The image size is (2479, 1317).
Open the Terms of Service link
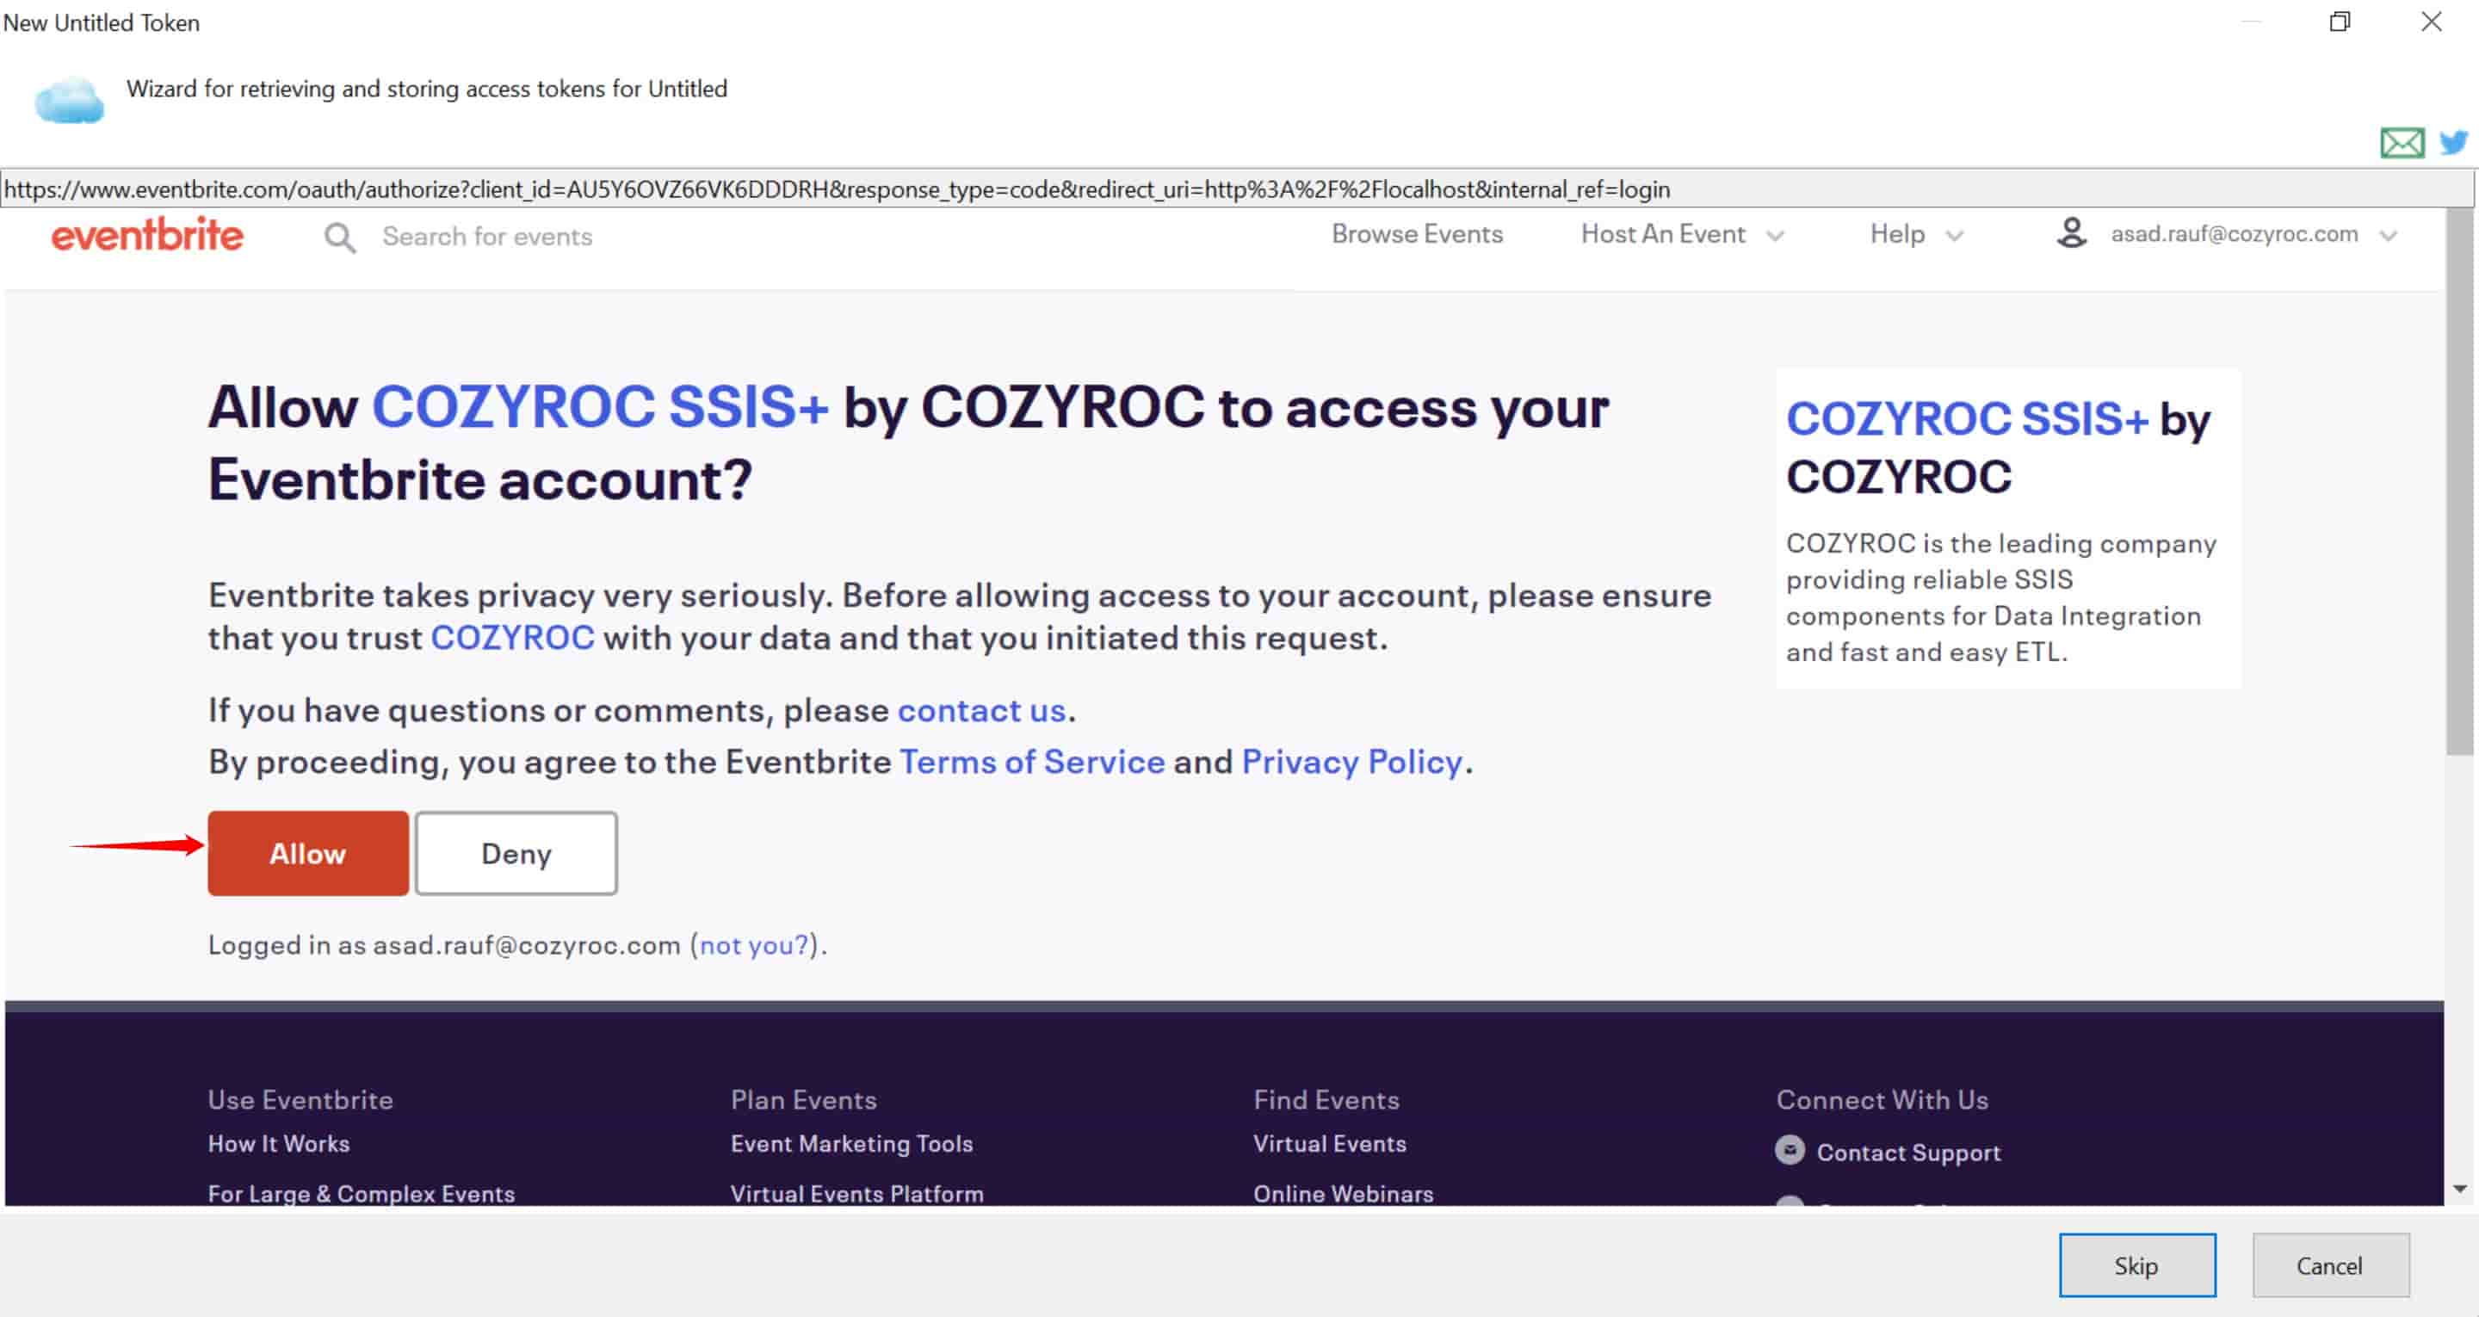1032,762
